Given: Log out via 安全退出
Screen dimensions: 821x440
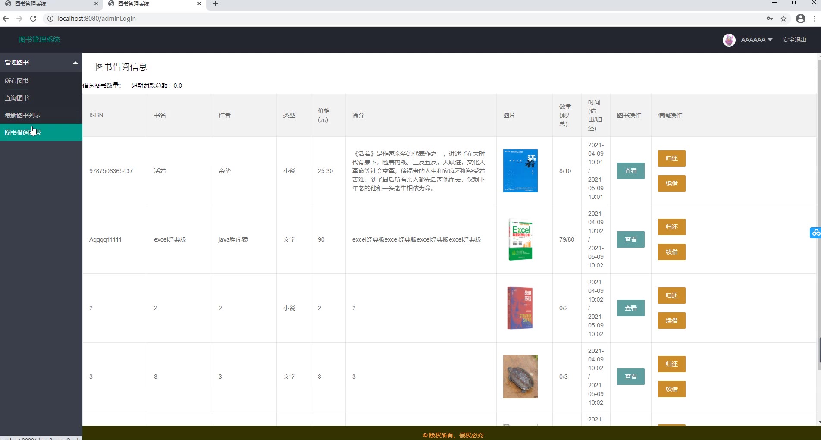Looking at the screenshot, I should [x=794, y=40].
